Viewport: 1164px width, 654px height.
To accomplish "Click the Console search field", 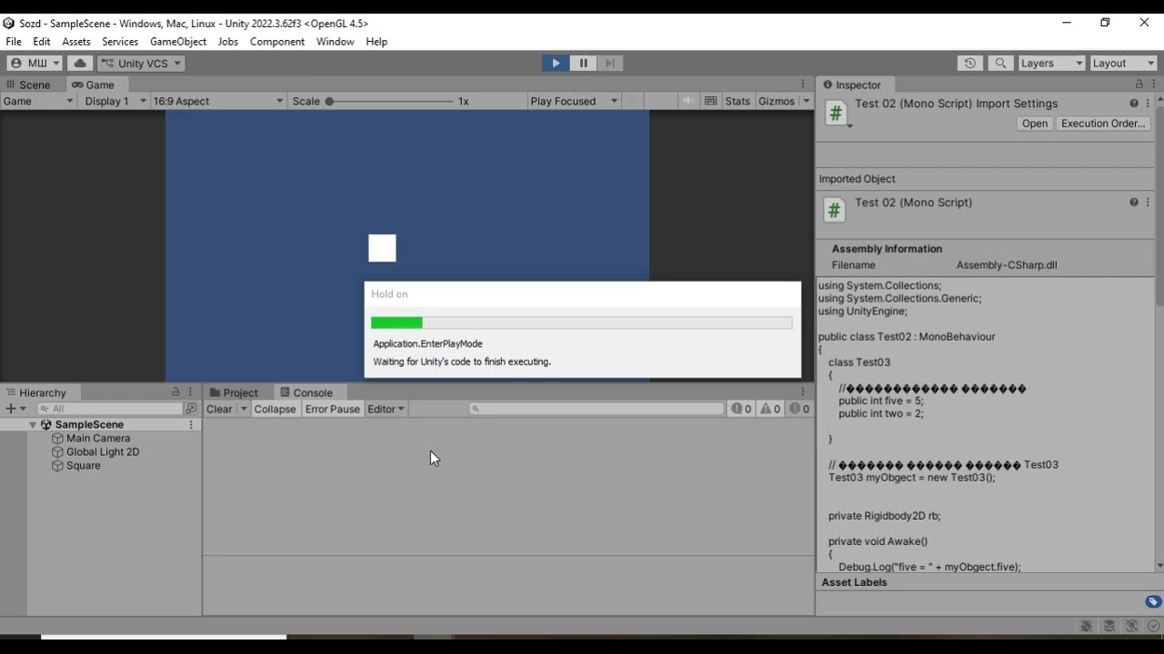I will click(596, 410).
